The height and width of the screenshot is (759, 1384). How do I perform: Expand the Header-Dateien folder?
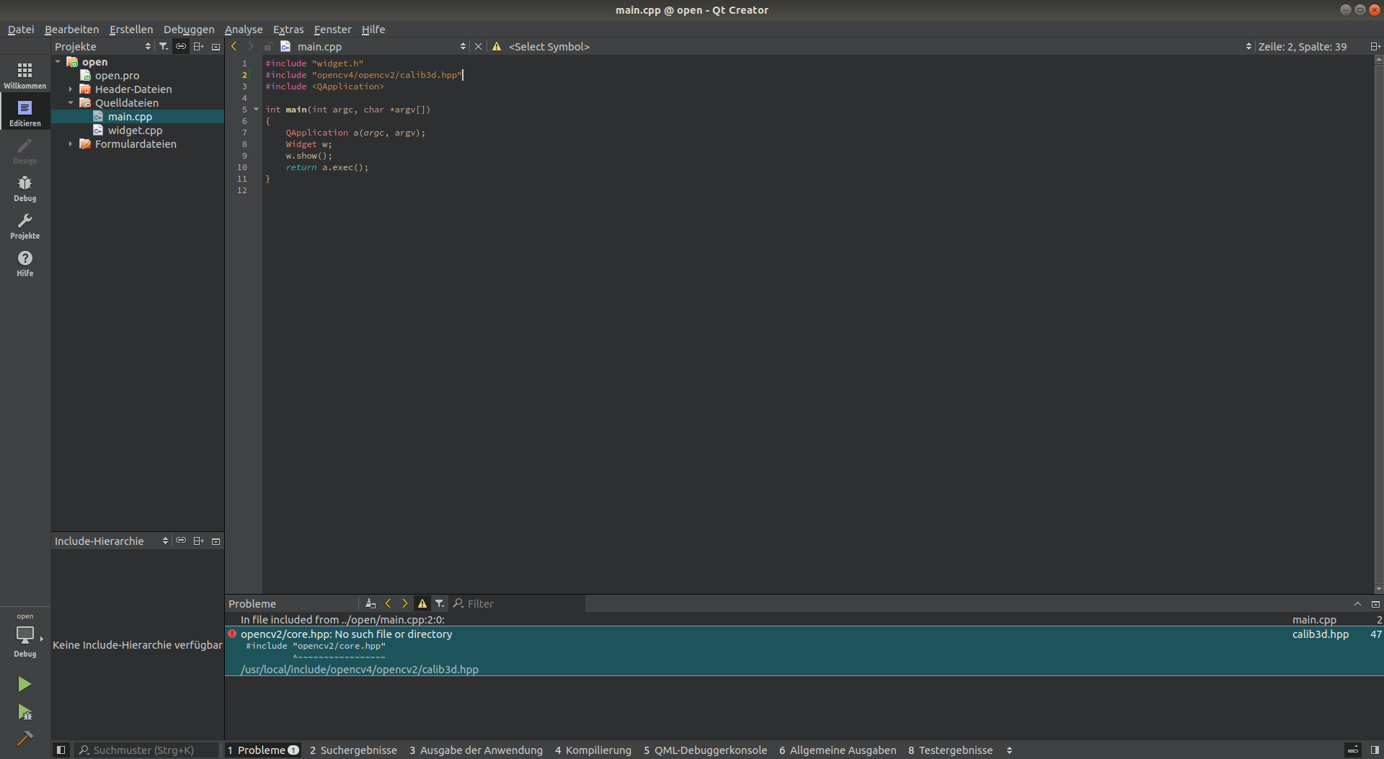point(71,89)
